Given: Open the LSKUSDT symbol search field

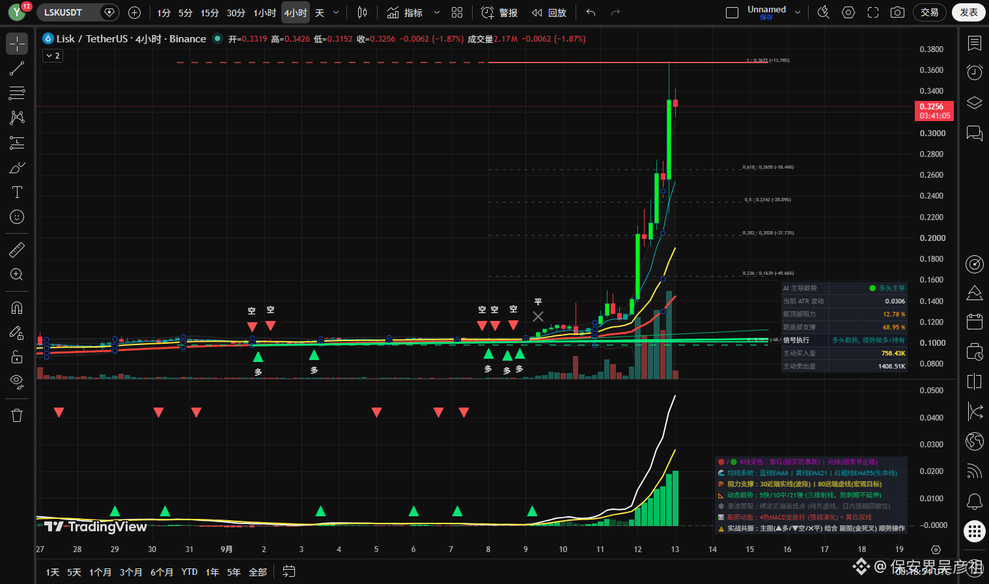Looking at the screenshot, I should pos(68,12).
